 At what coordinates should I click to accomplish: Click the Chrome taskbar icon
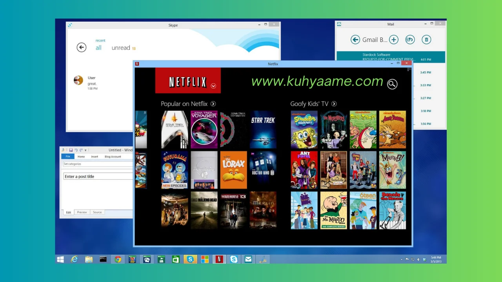pos(118,259)
